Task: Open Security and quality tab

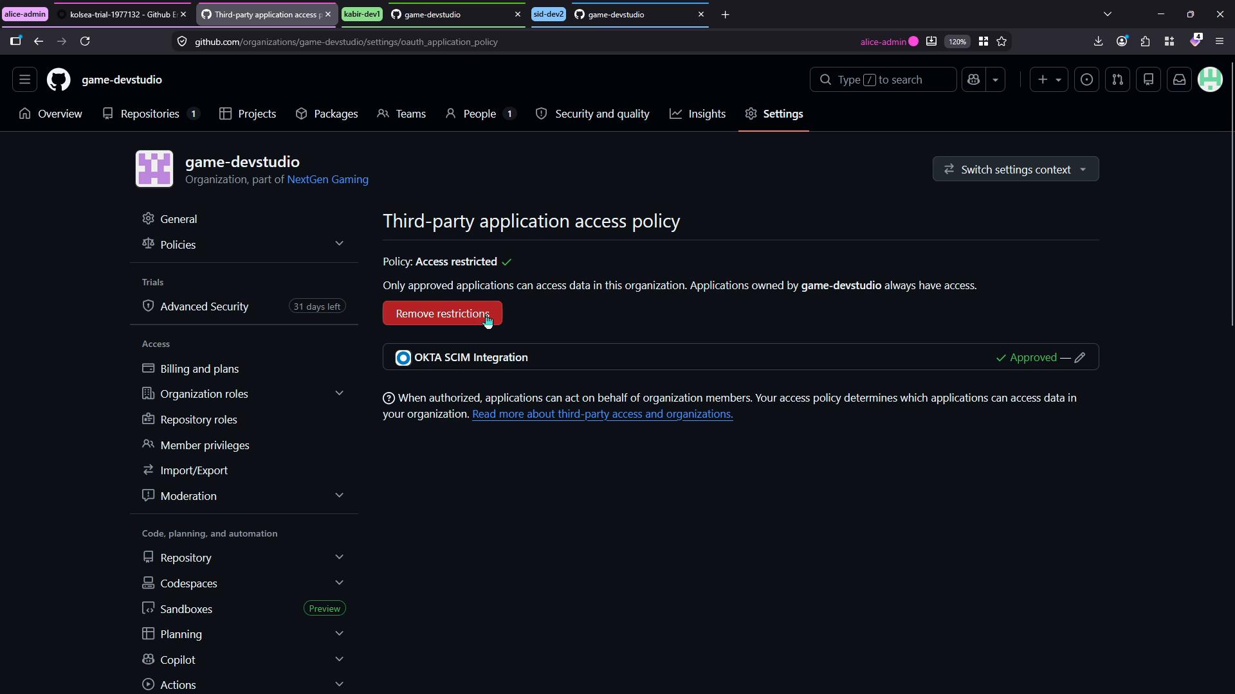Action: click(592, 114)
